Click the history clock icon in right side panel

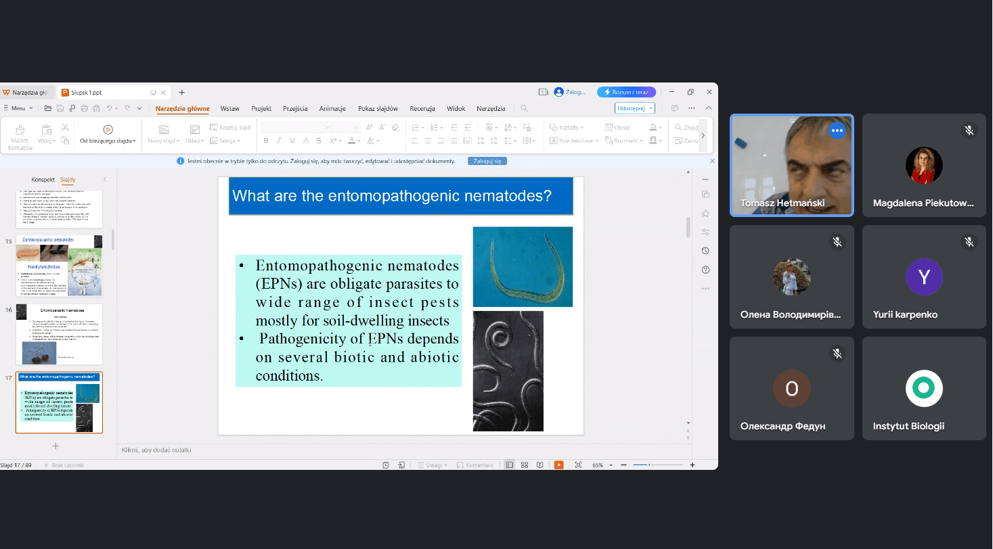(705, 251)
